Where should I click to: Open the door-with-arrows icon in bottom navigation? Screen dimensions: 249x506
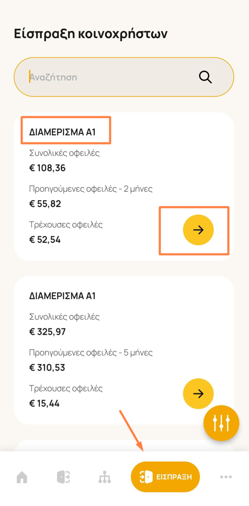tap(63, 477)
